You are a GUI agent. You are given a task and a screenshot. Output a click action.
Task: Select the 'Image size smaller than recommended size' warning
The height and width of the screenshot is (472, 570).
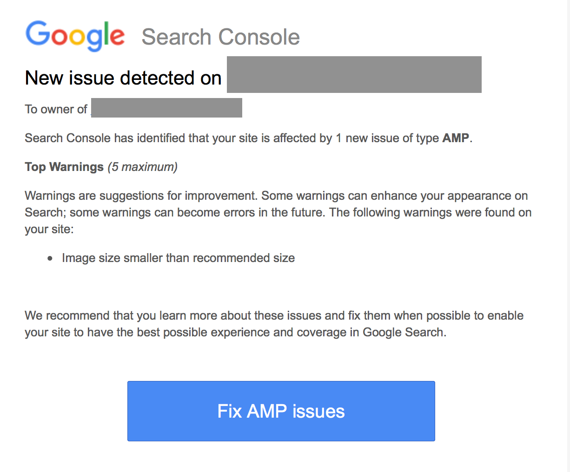tap(178, 258)
